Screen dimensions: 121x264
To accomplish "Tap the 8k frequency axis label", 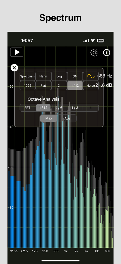I will [97, 251].
